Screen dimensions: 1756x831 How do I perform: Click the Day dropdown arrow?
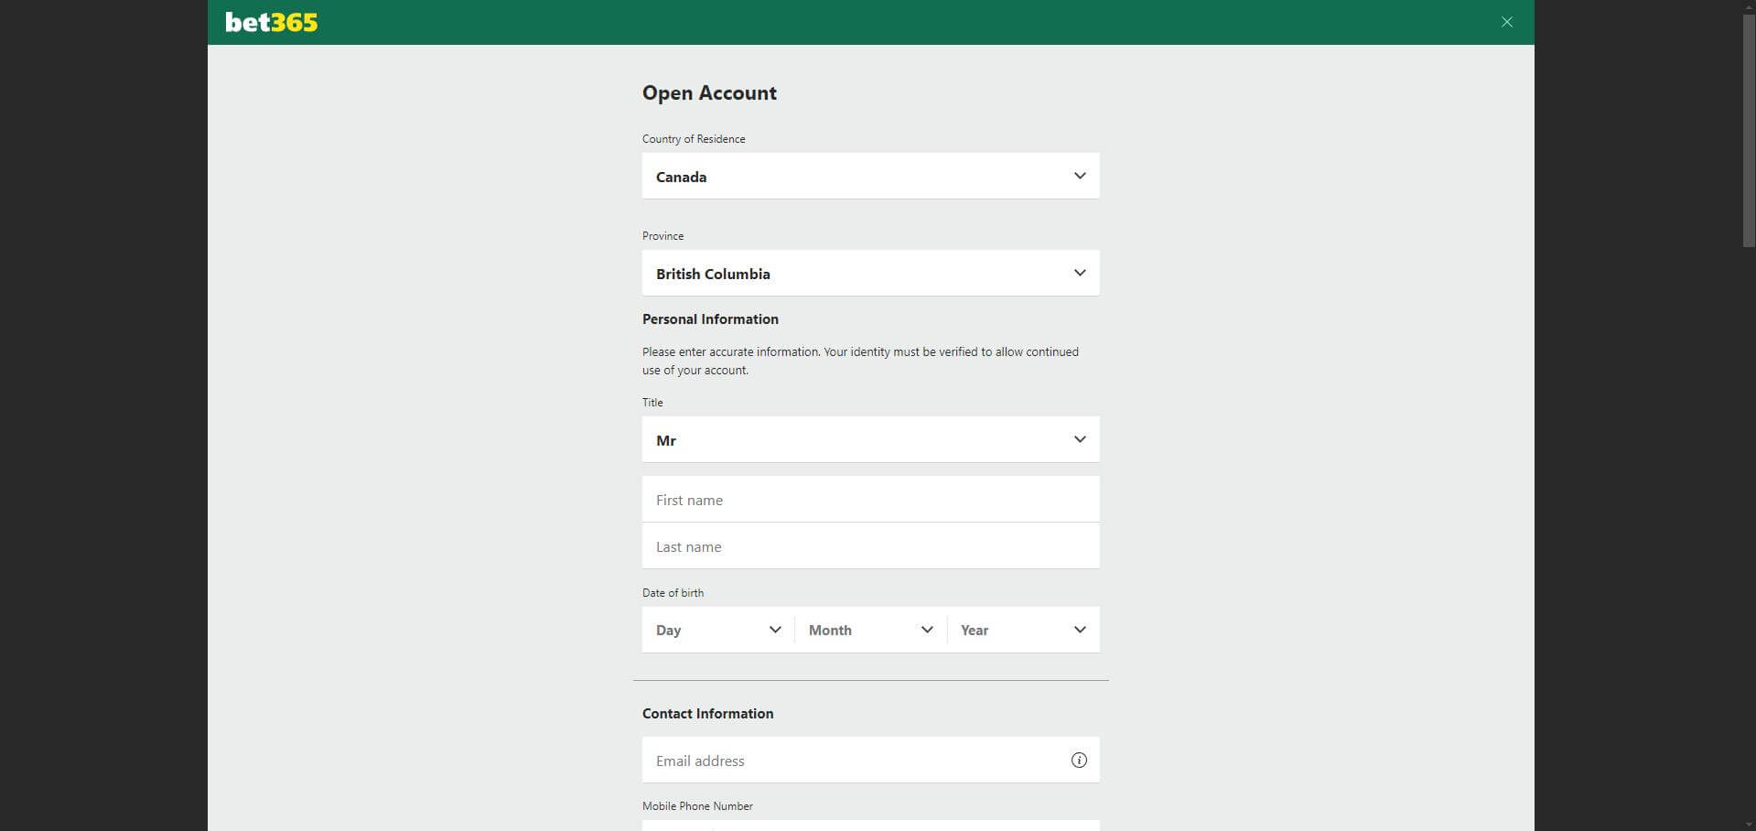775,629
